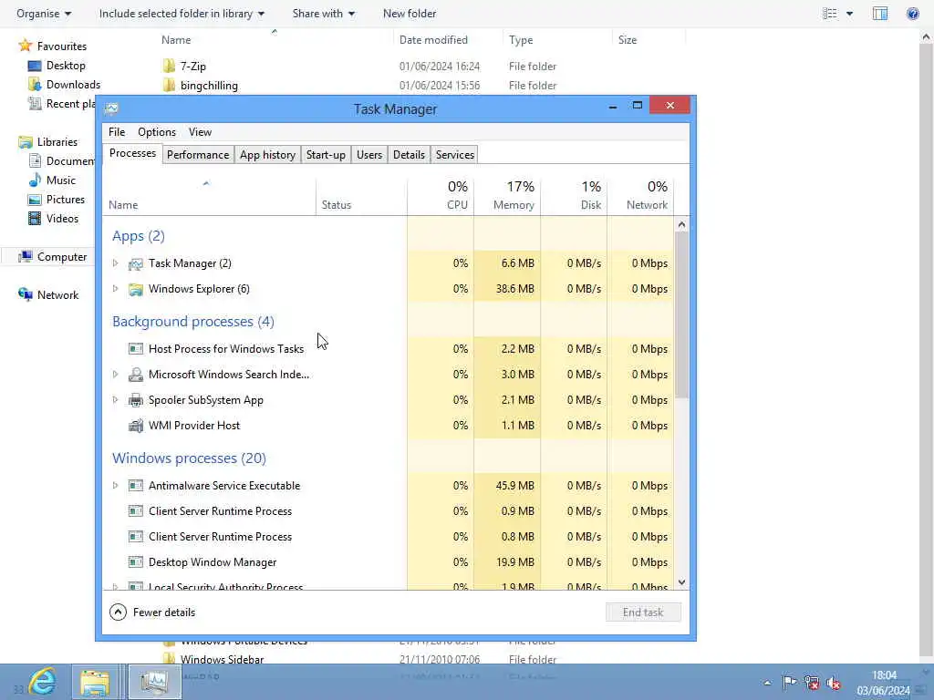Click the process list scrollbar up arrow

(x=681, y=225)
